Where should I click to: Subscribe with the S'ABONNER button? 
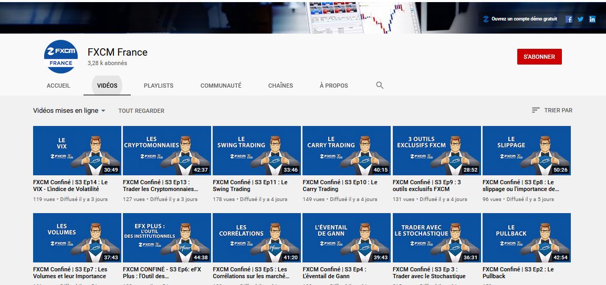[539, 57]
